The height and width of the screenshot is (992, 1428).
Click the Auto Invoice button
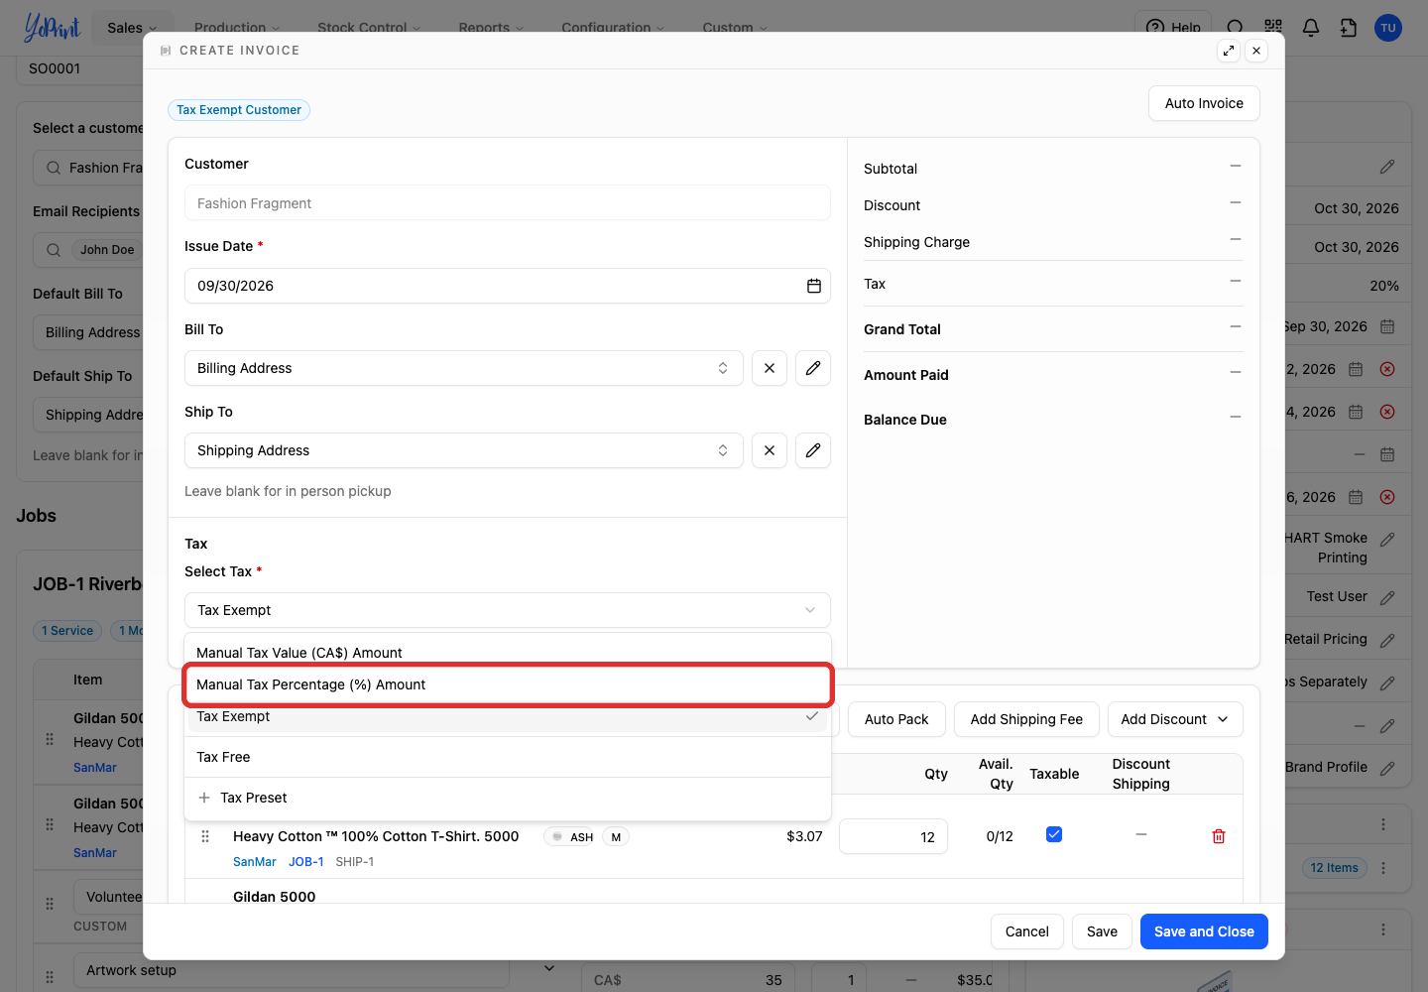click(1204, 103)
